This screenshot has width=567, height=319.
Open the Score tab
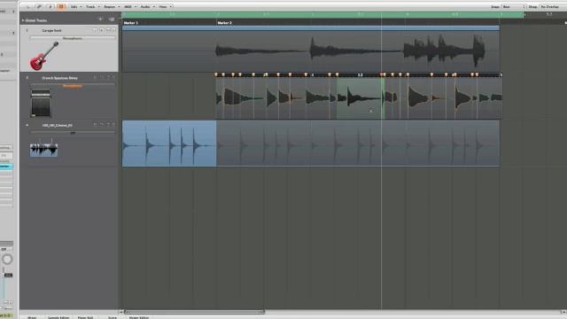click(113, 317)
